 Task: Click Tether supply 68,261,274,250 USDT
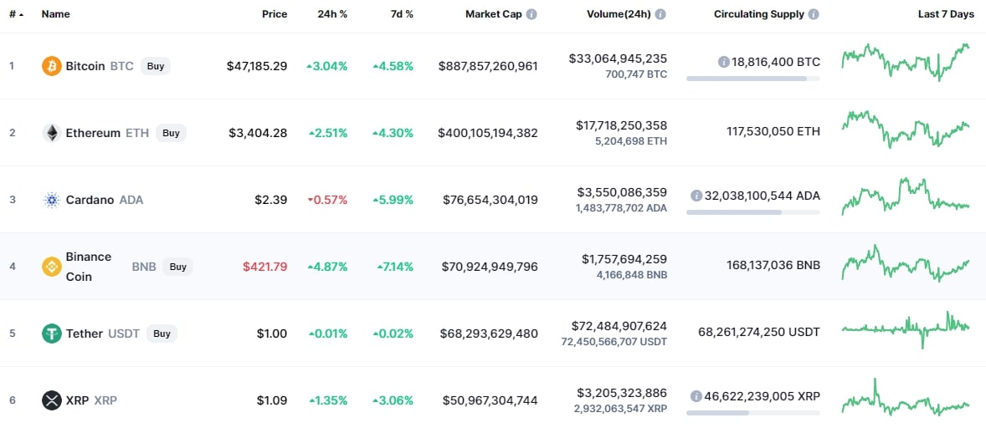click(x=759, y=331)
